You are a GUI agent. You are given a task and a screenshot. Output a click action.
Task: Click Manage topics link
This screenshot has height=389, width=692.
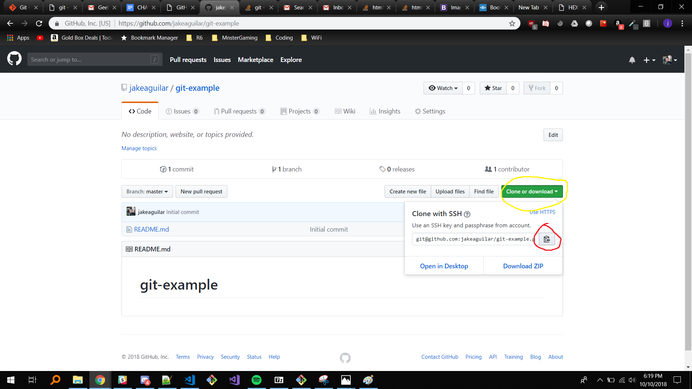pyautogui.click(x=139, y=148)
